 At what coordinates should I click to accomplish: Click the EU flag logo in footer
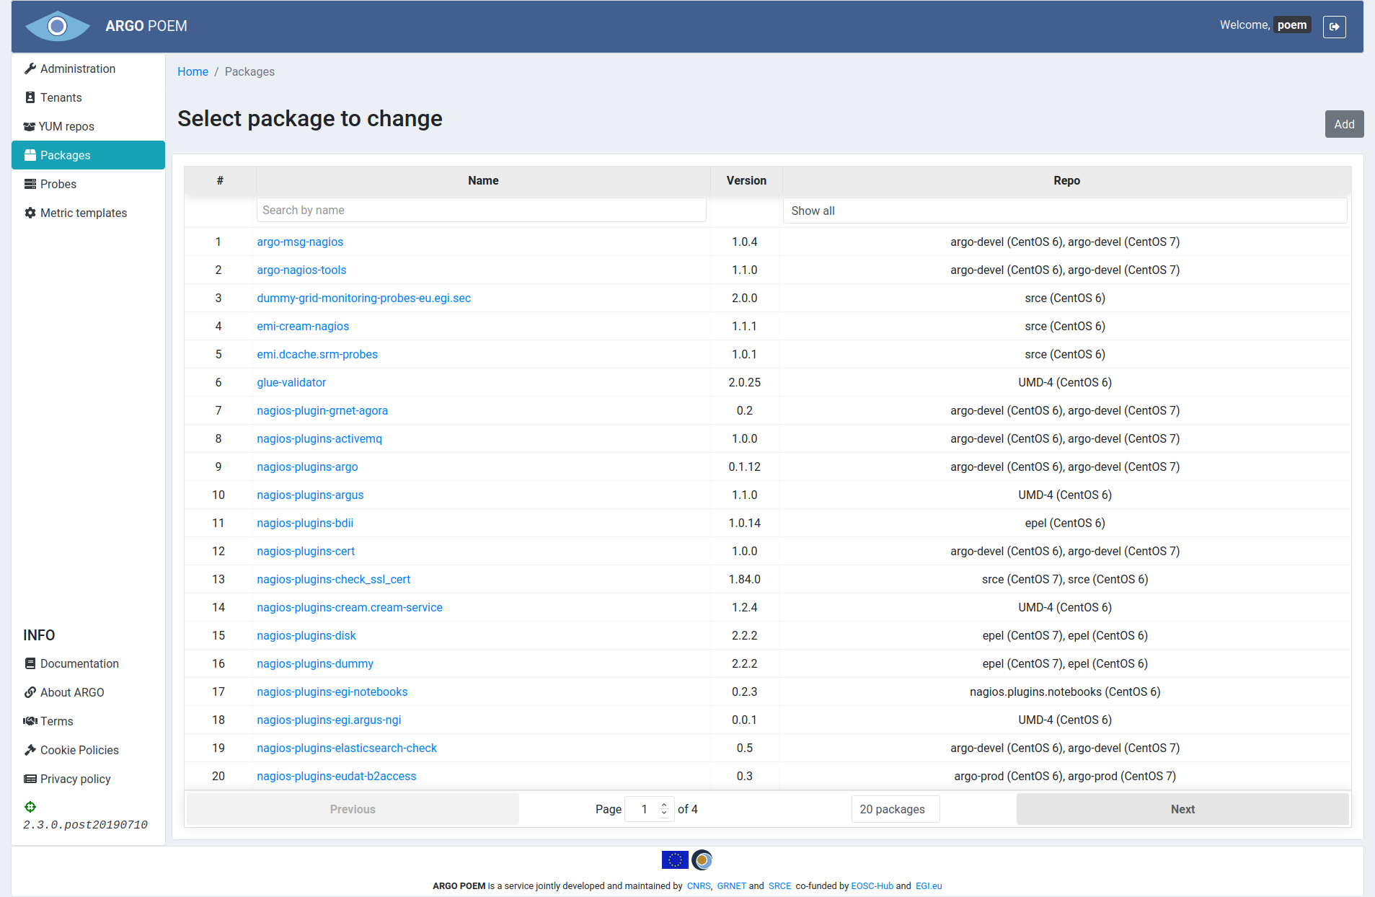tap(675, 860)
